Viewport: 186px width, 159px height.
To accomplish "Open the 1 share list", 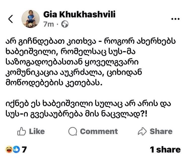I will click(165, 149).
